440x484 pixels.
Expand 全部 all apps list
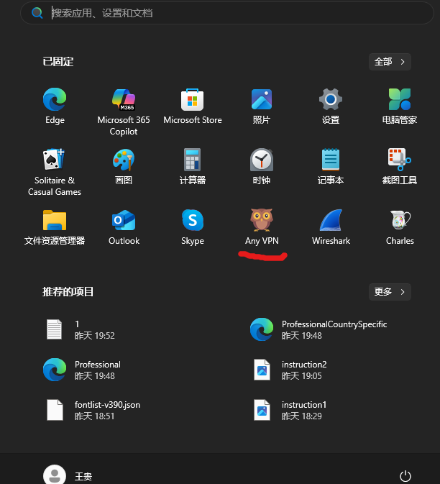pyautogui.click(x=390, y=62)
